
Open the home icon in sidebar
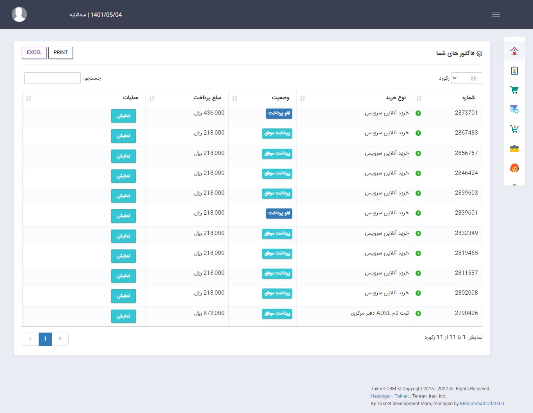[x=514, y=51]
